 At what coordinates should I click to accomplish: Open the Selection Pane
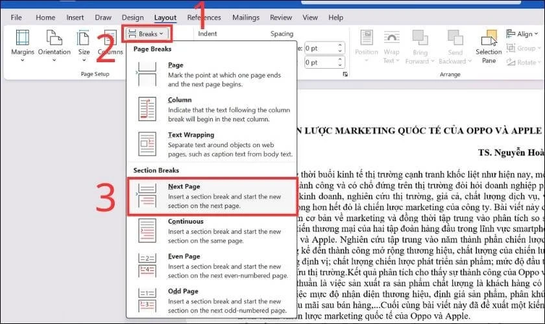[x=489, y=47]
